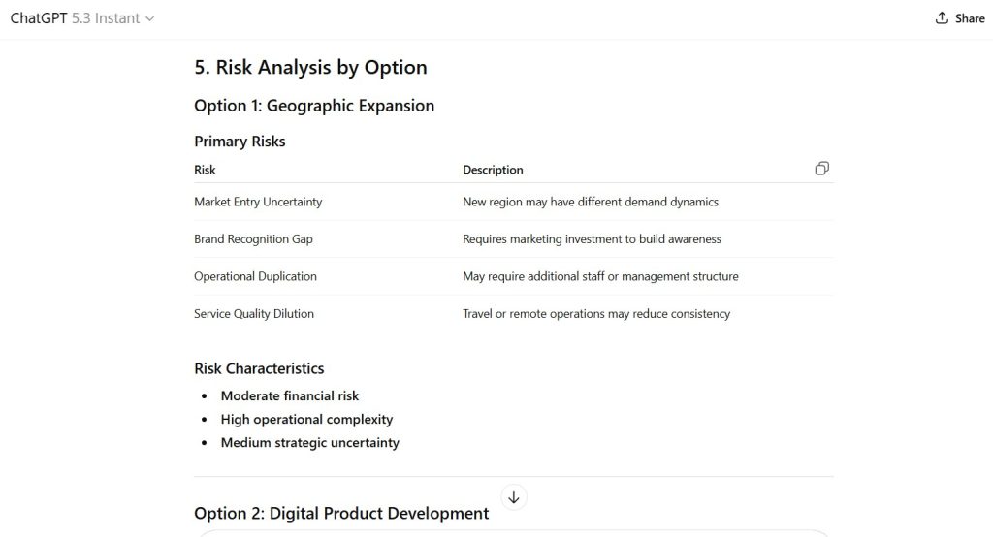Click the "Requires marketing investment" description cell
Viewport: 993px width, 537px height.
tap(592, 238)
